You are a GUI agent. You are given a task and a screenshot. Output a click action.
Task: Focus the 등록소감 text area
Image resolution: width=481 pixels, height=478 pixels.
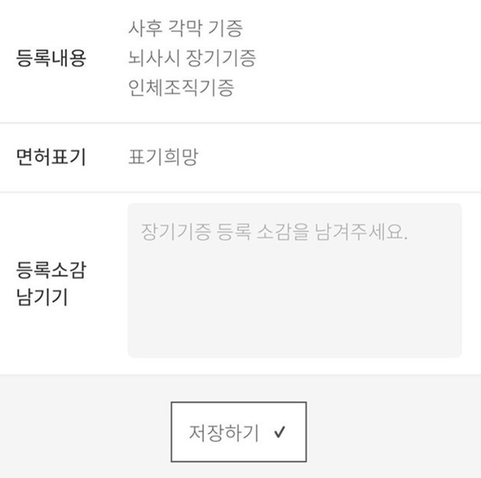tap(295, 280)
